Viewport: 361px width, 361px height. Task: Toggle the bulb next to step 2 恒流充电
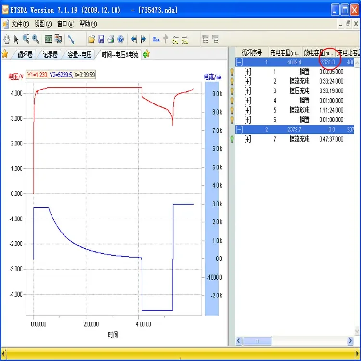point(232,81)
